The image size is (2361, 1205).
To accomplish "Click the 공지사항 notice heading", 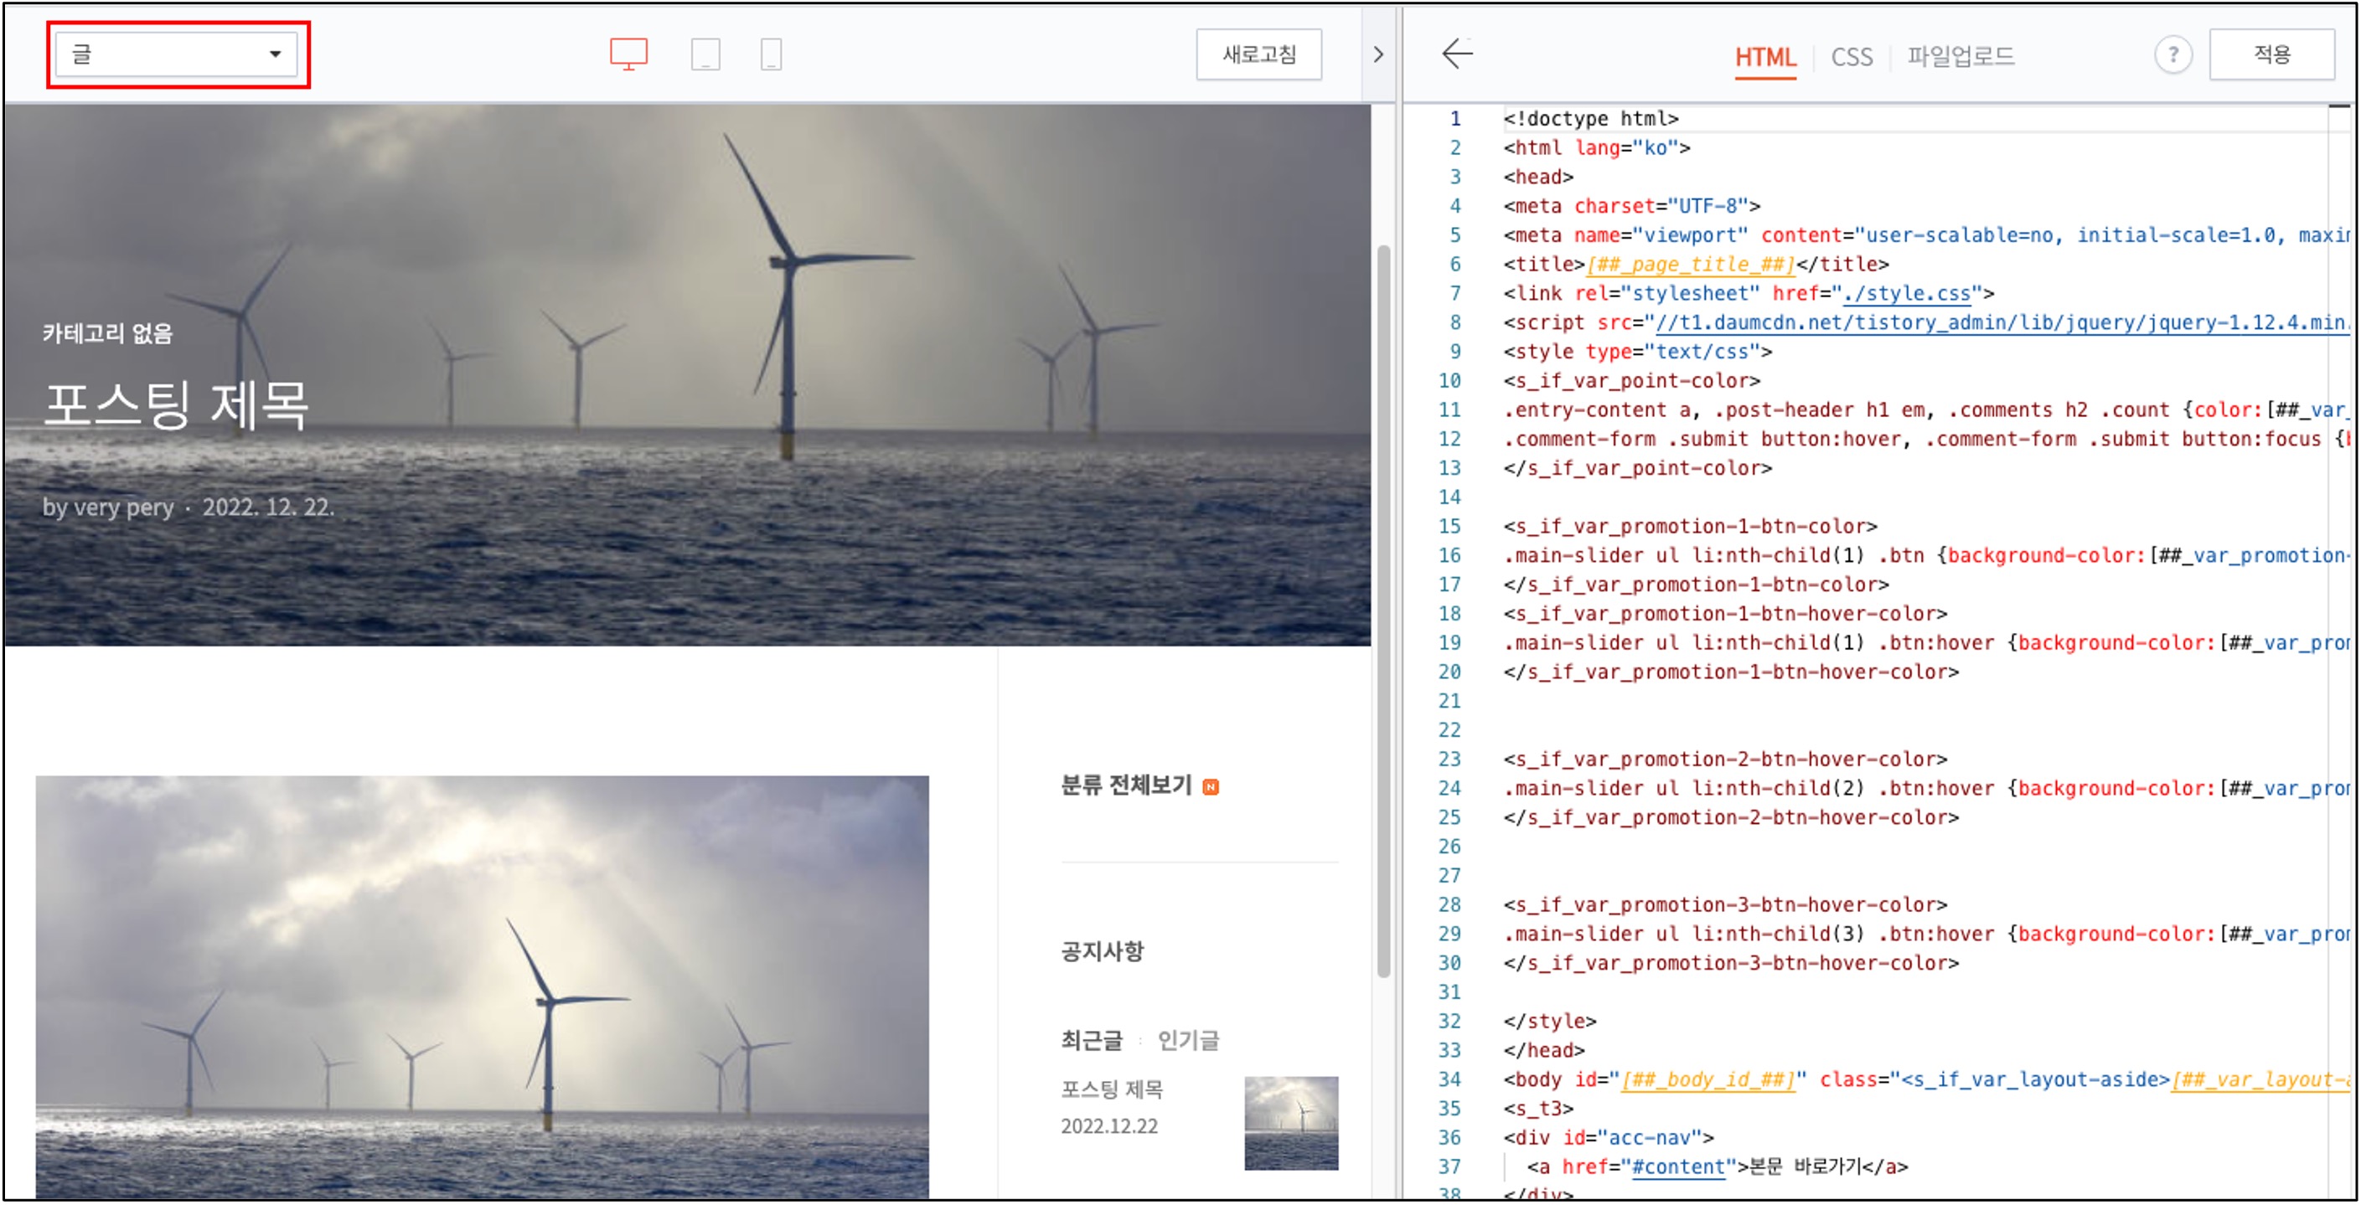I will click(1102, 951).
